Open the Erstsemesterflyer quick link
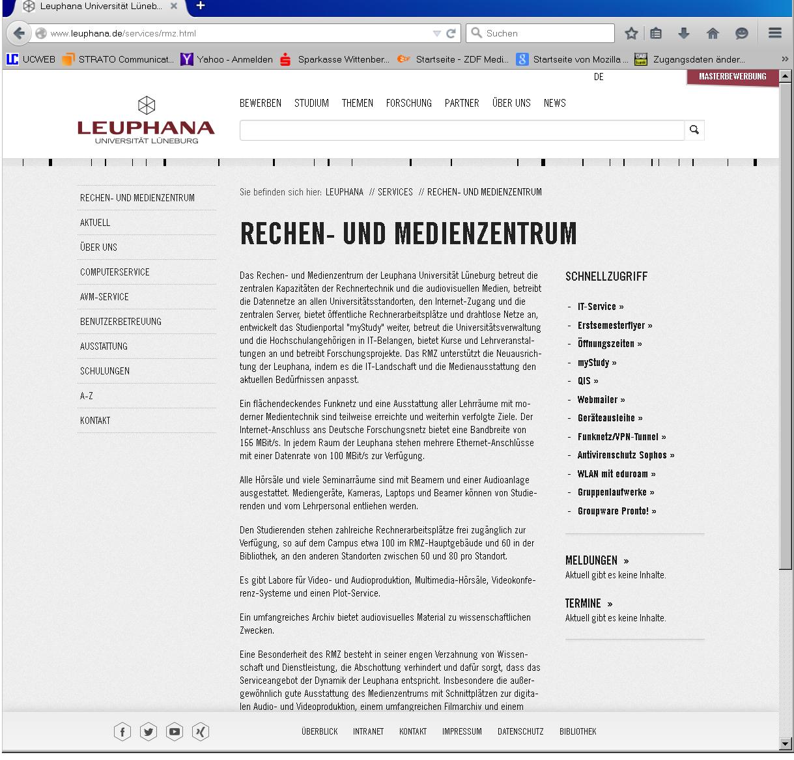The width and height of the screenshot is (794, 760). click(615, 325)
